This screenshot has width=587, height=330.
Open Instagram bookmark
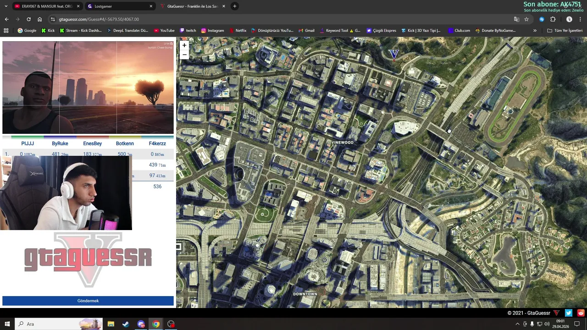(x=213, y=31)
